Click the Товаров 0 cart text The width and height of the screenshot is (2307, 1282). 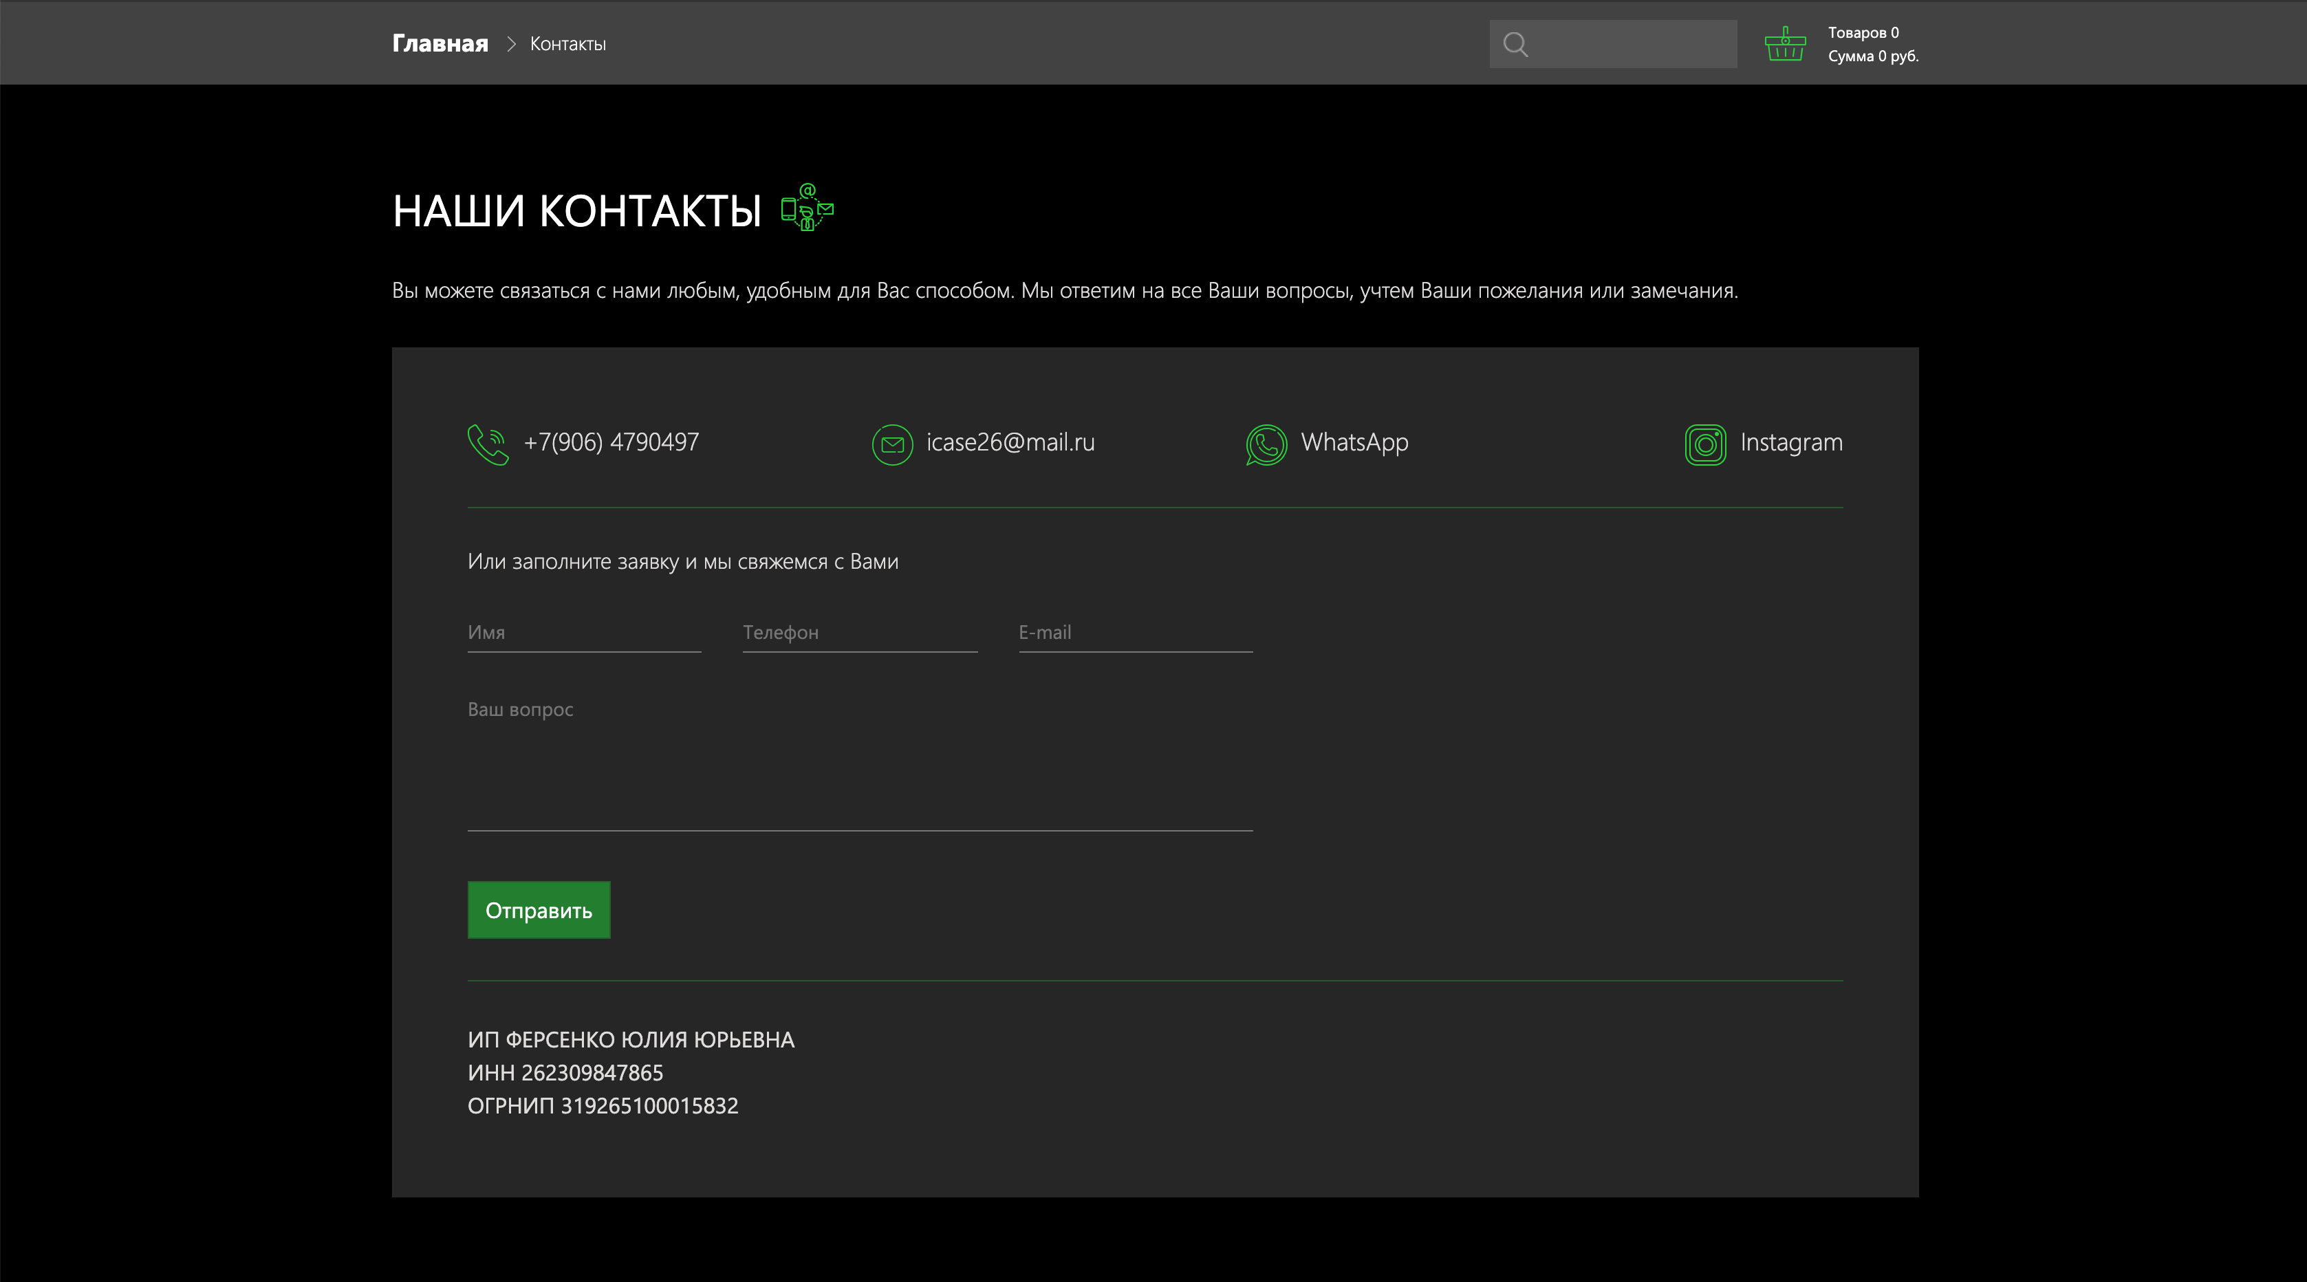pyautogui.click(x=1863, y=32)
